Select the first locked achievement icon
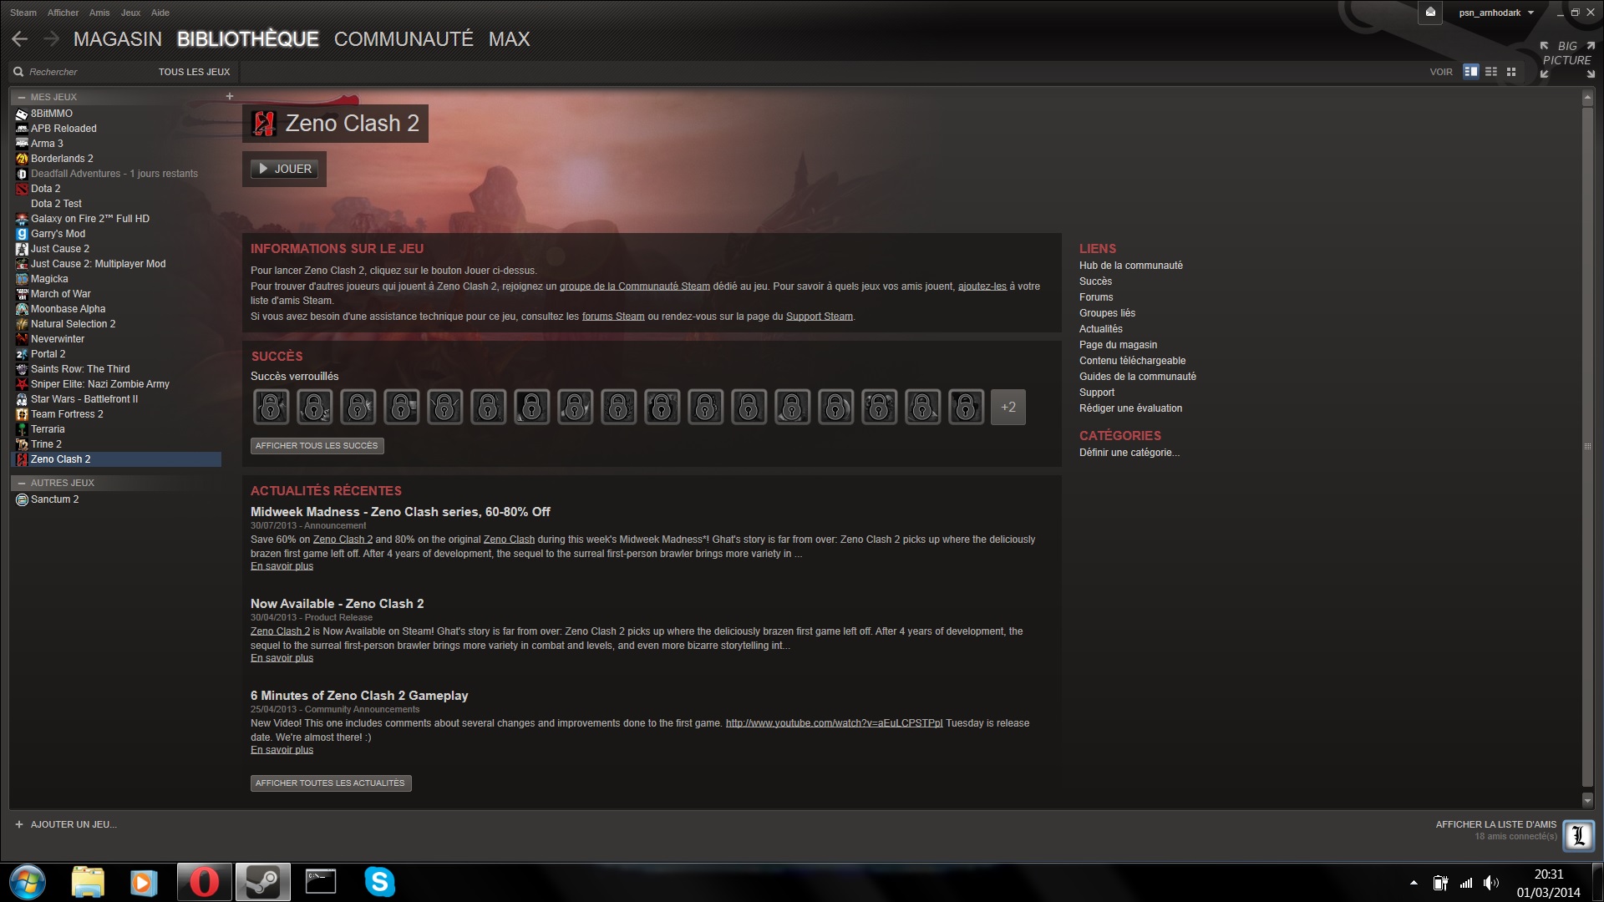1604x902 pixels. [x=271, y=408]
